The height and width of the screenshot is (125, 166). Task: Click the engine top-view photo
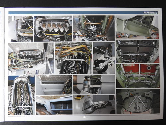click(22, 95)
